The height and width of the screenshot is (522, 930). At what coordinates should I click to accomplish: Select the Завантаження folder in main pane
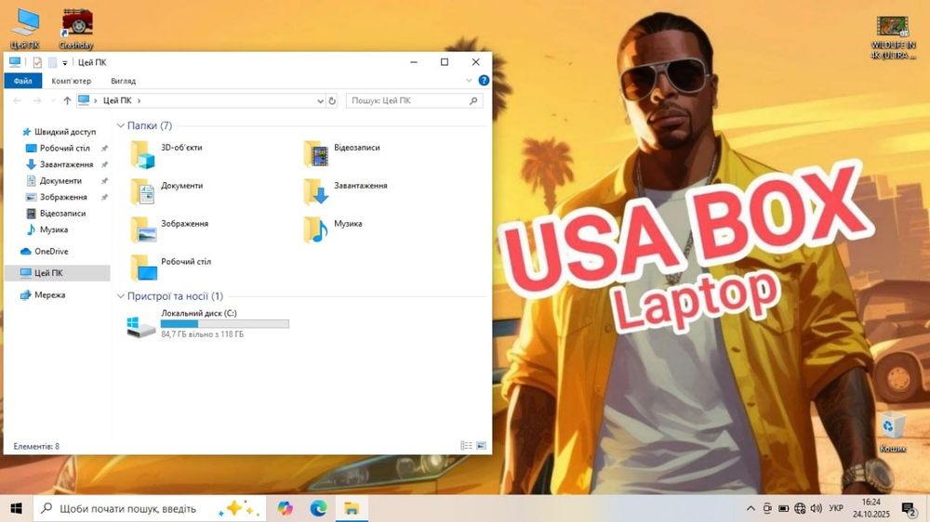346,192
